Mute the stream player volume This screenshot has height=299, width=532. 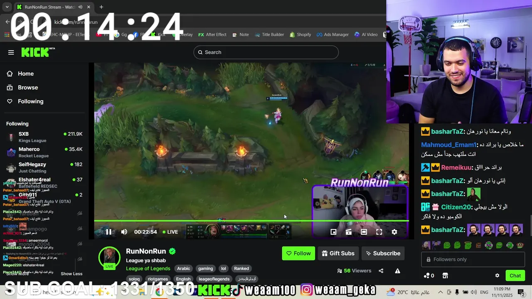pyautogui.click(x=124, y=232)
